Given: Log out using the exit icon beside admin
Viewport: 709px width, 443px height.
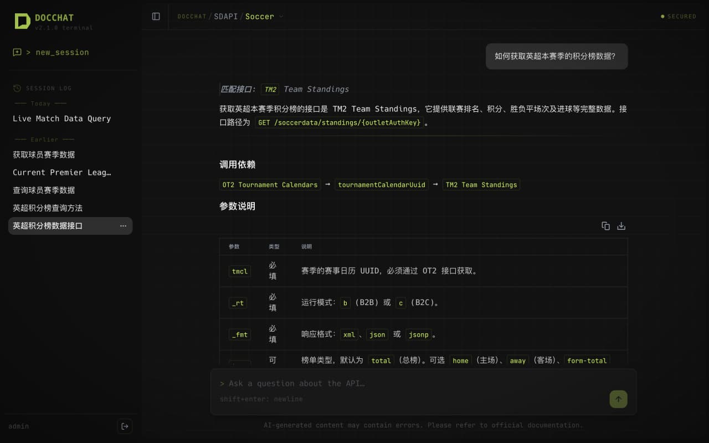Looking at the screenshot, I should tap(125, 426).
